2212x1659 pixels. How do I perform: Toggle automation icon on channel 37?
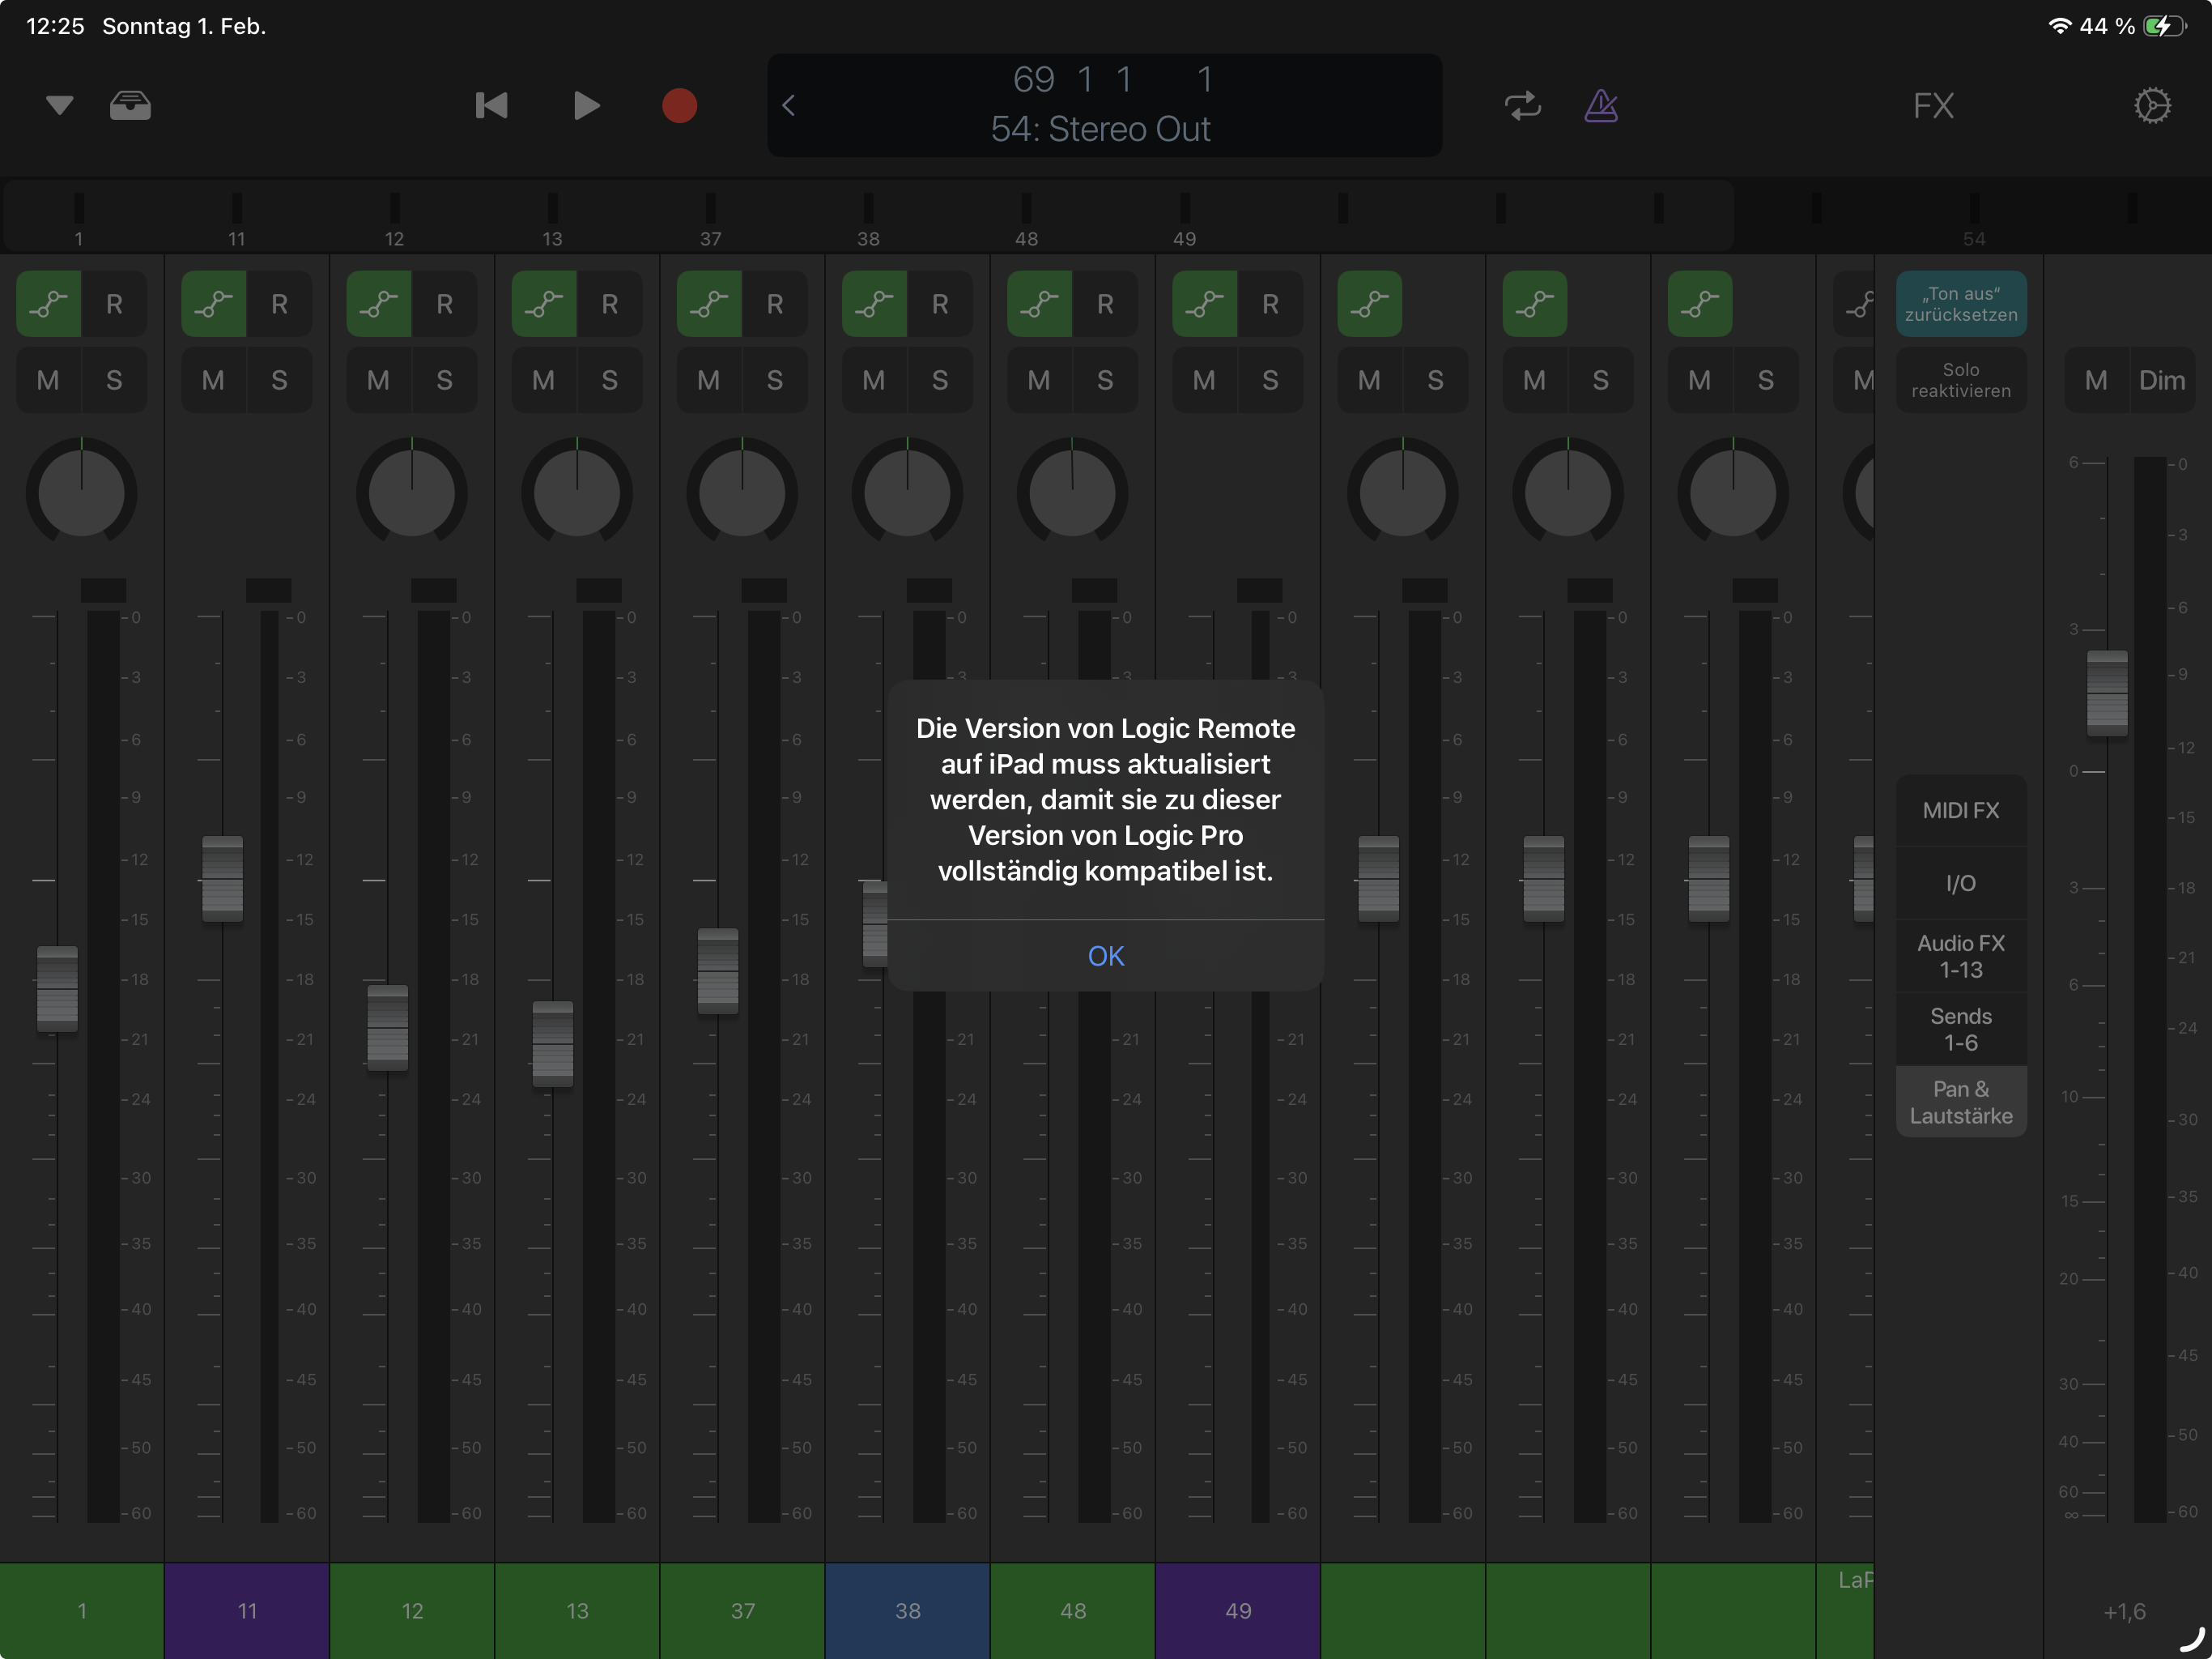[x=709, y=305]
